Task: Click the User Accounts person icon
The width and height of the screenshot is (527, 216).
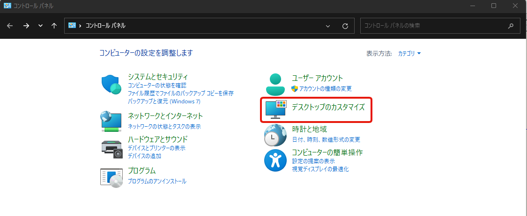Action: tap(275, 84)
